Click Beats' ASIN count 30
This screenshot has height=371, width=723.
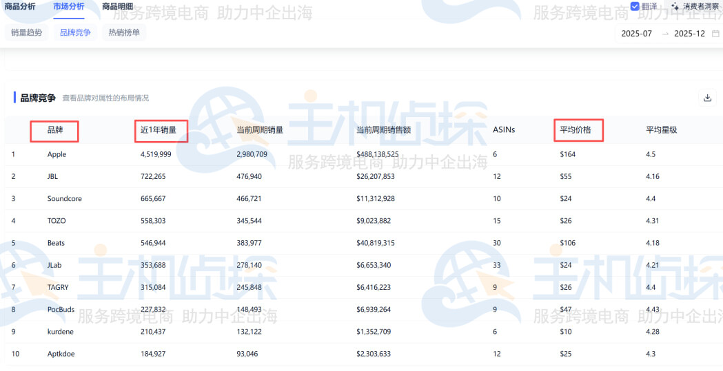point(497,243)
